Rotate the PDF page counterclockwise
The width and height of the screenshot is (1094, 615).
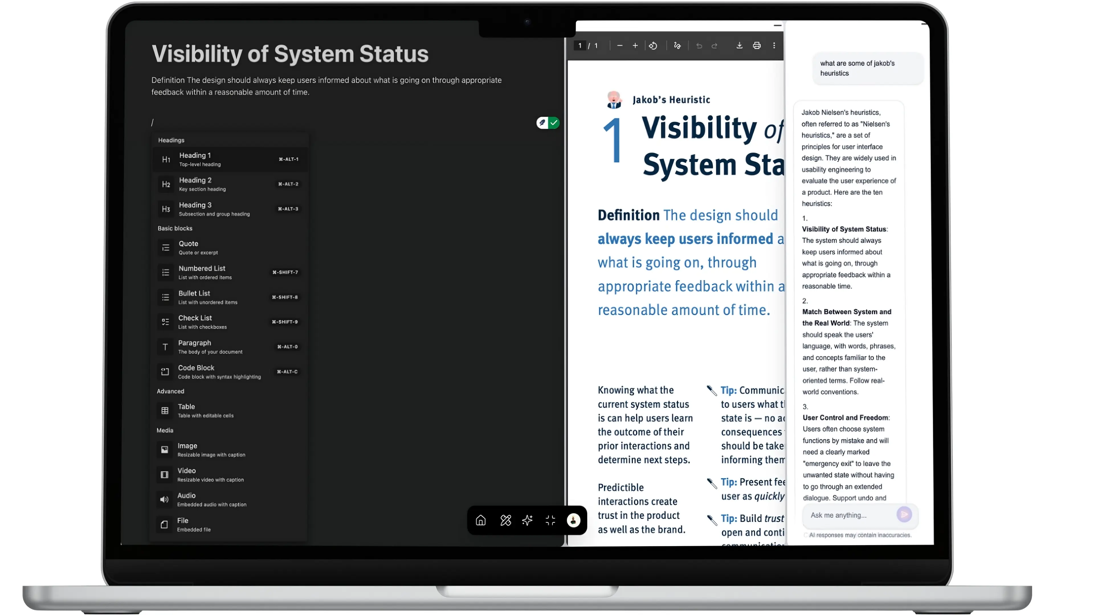tap(653, 46)
